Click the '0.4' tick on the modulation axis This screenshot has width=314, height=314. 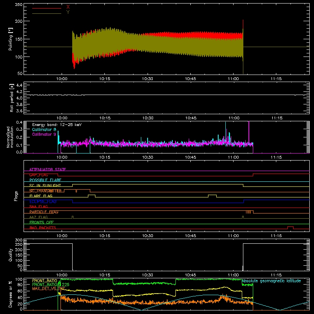pyautogui.click(x=19, y=122)
